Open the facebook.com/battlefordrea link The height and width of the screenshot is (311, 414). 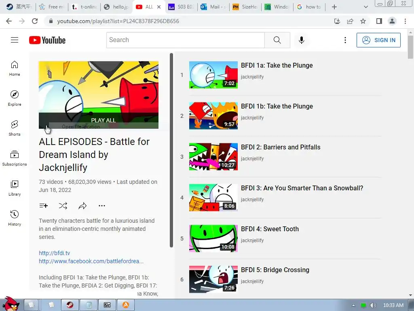[x=91, y=261]
